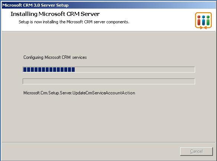Click the Configuring Microsoft CRM services label
Screen dimensions: 217x161
pyautogui.click(x=55, y=57)
